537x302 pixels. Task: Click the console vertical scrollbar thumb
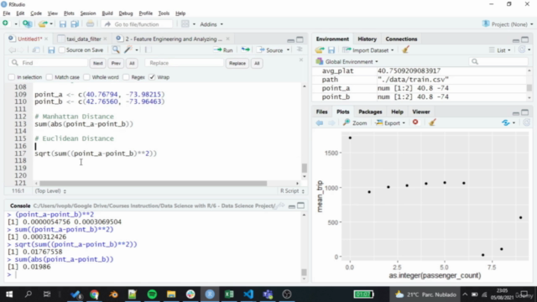[304, 272]
